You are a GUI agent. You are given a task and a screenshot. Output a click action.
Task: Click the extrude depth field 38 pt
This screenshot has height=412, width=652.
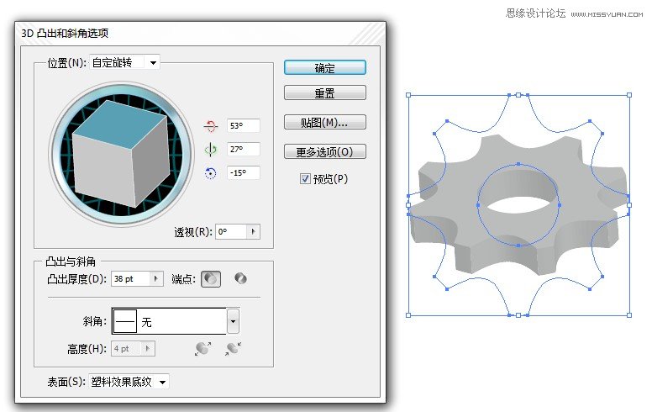(x=130, y=279)
